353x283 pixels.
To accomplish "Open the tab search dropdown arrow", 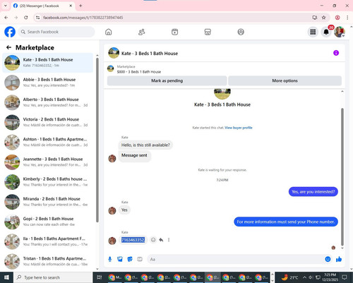I will click(x=6, y=6).
